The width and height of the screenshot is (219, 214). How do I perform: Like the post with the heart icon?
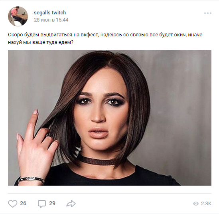pos(13,204)
